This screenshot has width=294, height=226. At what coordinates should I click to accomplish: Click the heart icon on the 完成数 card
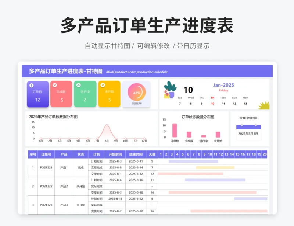[55, 85]
